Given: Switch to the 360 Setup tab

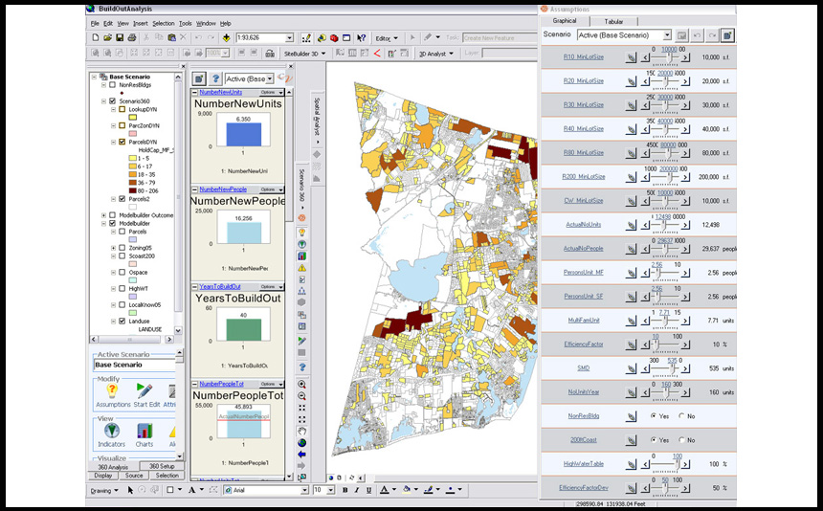Looking at the screenshot, I should (162, 466).
